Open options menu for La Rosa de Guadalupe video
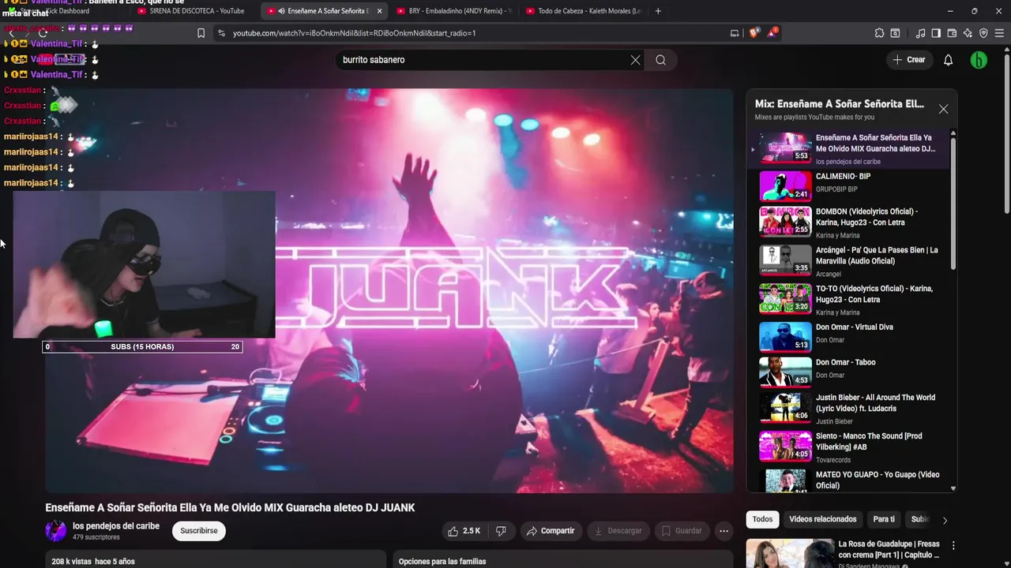The width and height of the screenshot is (1011, 568). 953,545
